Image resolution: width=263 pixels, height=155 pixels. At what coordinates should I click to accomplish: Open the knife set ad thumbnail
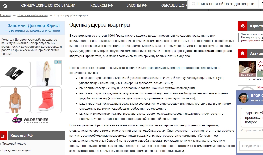coord(15,74)
